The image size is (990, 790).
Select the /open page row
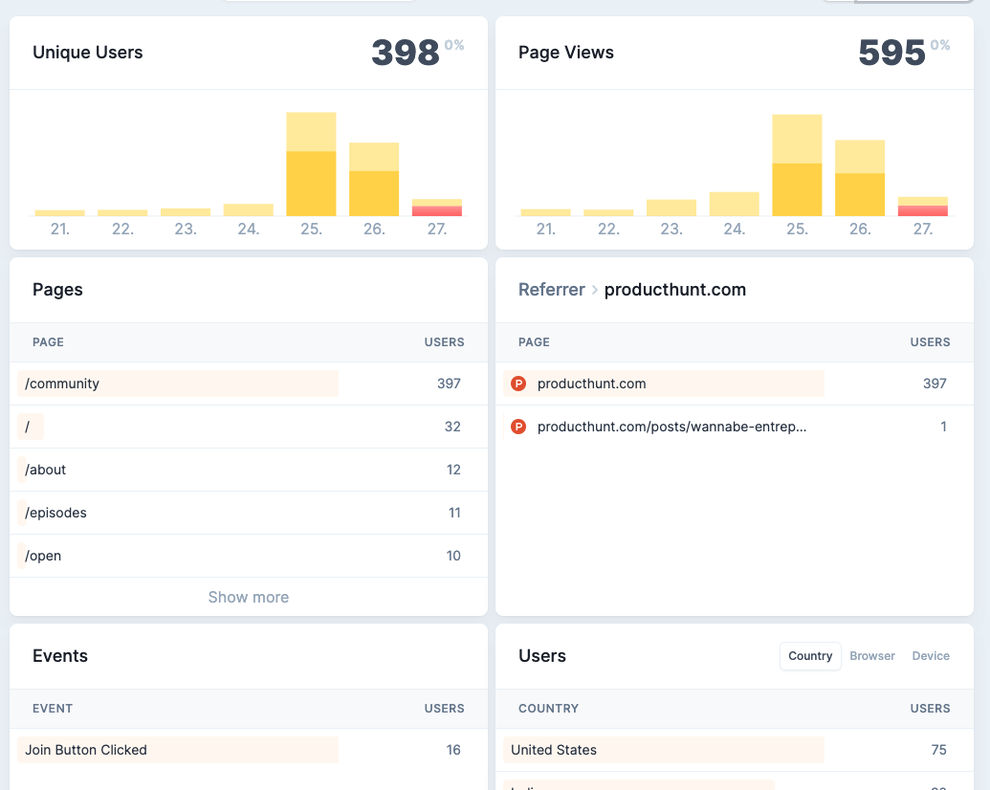point(43,556)
